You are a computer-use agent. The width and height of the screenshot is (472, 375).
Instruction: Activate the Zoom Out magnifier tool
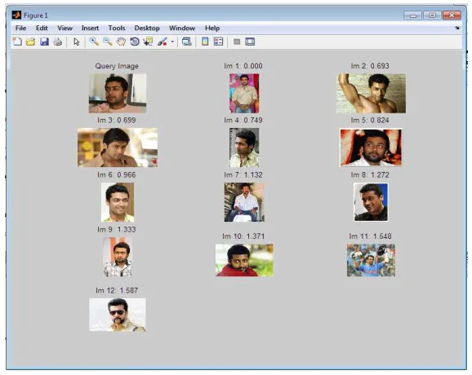coord(108,42)
